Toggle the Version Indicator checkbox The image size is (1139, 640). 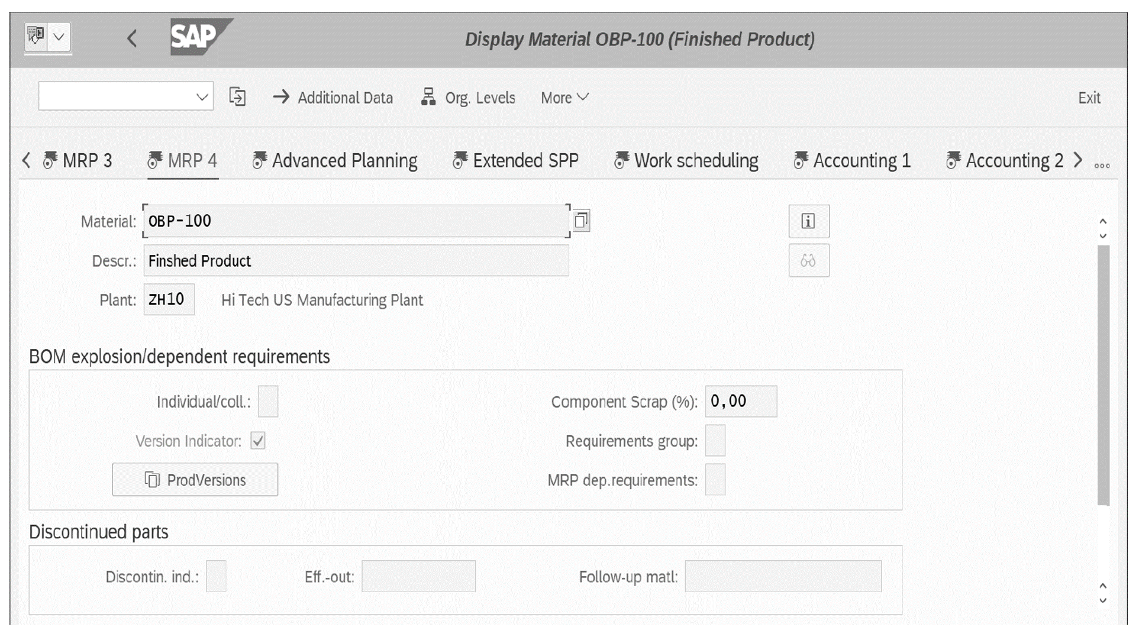[257, 441]
